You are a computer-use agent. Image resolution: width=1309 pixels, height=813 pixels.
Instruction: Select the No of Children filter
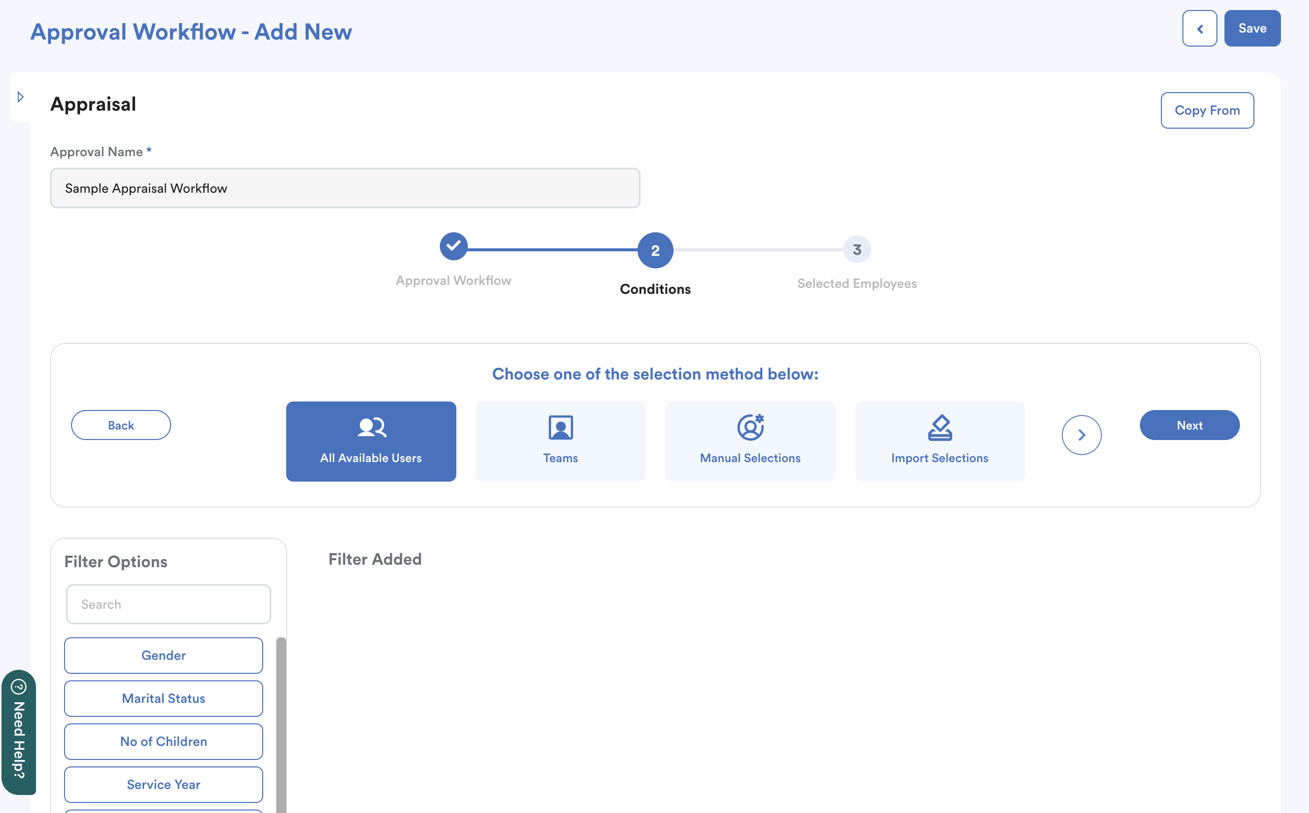(163, 741)
